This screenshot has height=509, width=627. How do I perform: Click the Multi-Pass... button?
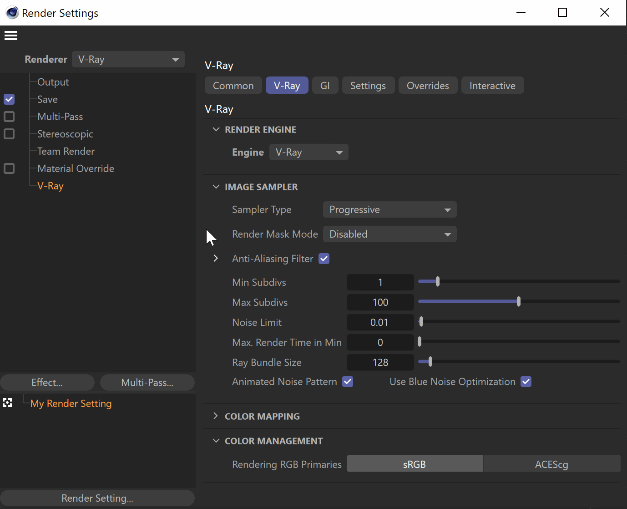[x=147, y=382]
